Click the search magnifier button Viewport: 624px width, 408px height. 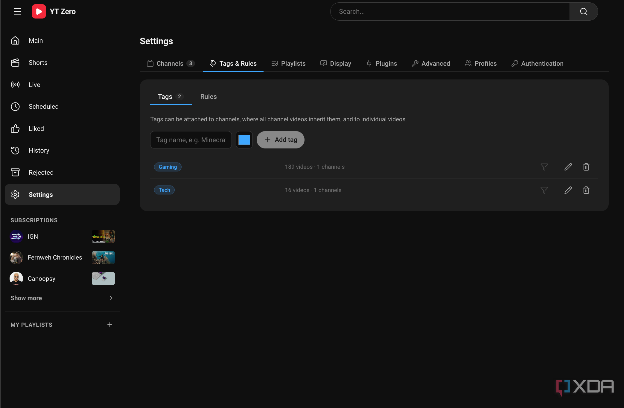[x=584, y=11]
